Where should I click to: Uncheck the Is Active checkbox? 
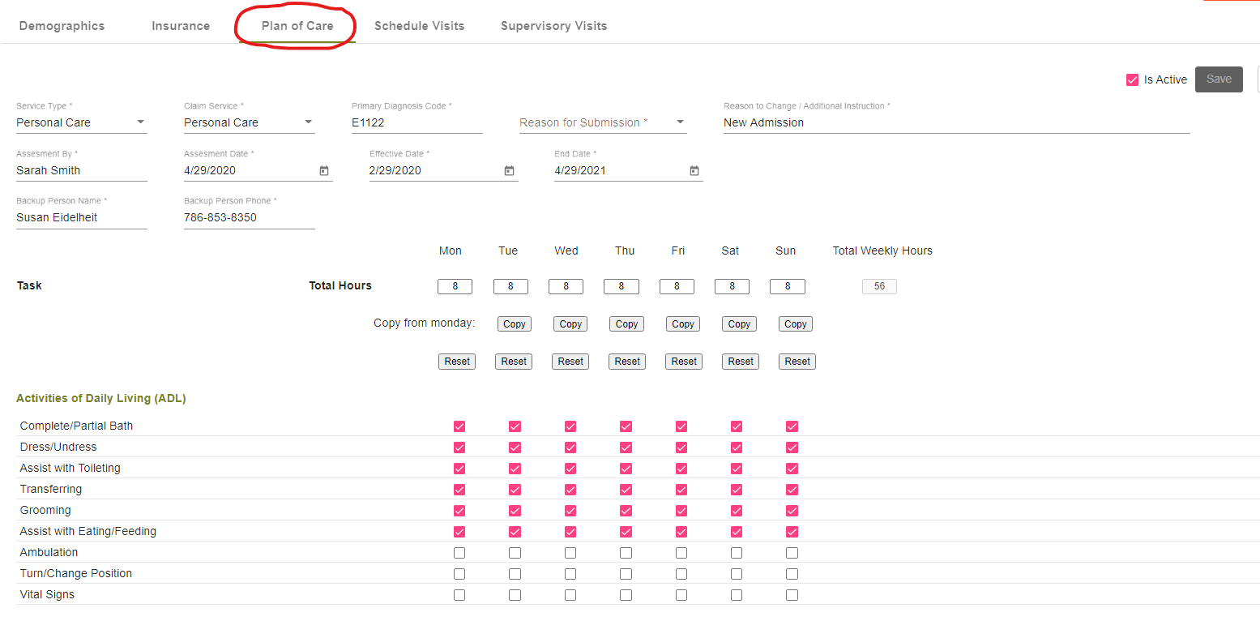pyautogui.click(x=1132, y=79)
